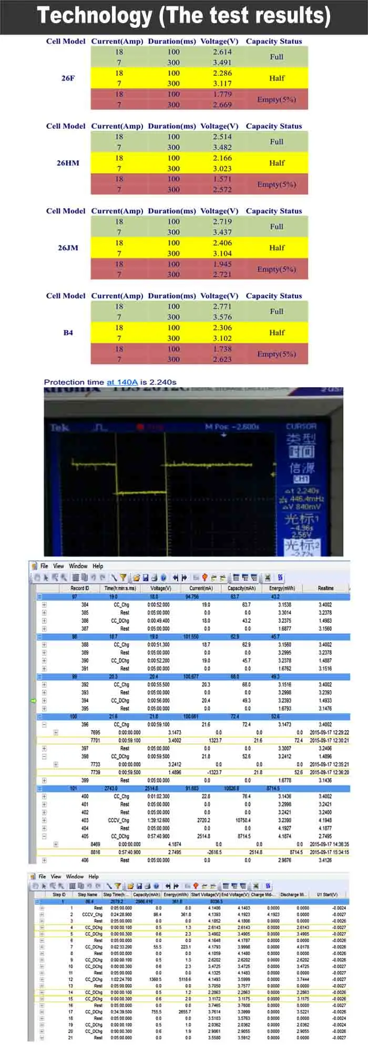
Task: Click the Step Name column header
Action: tap(88, 895)
